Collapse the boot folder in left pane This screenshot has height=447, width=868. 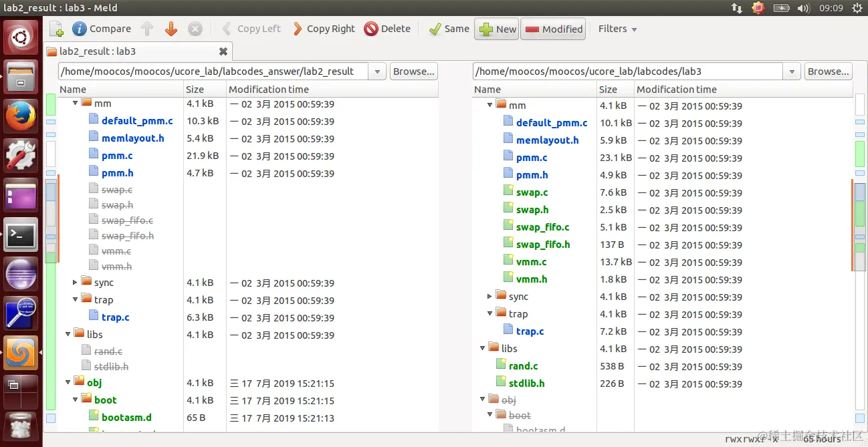76,400
